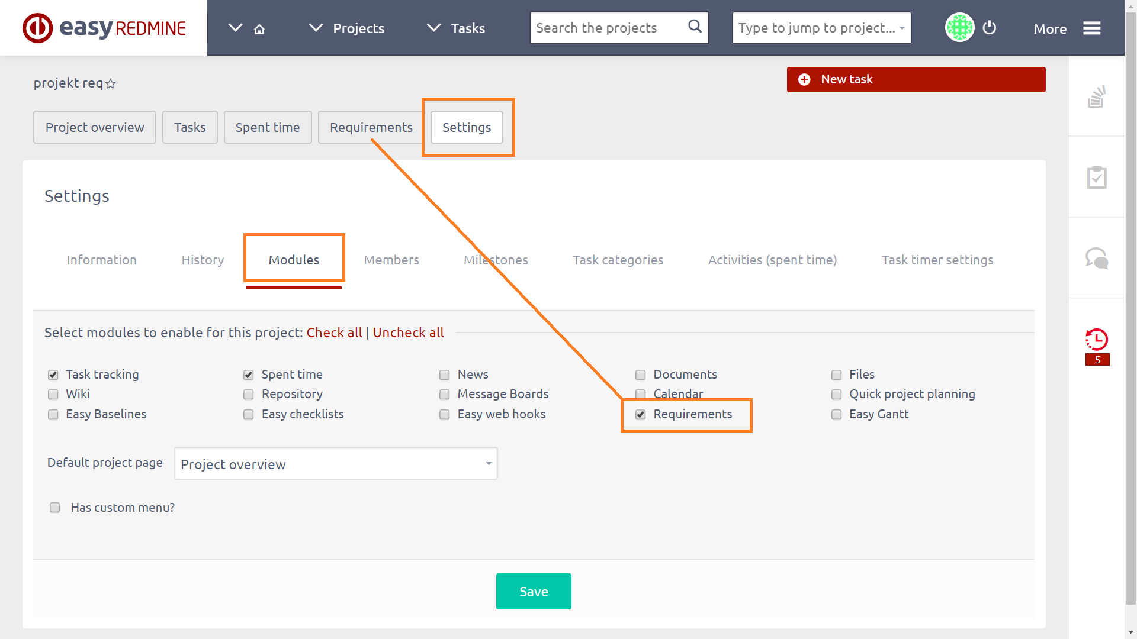Viewport: 1137px width, 639px height.
Task: Open activity feed sidebar icon
Action: [1097, 97]
